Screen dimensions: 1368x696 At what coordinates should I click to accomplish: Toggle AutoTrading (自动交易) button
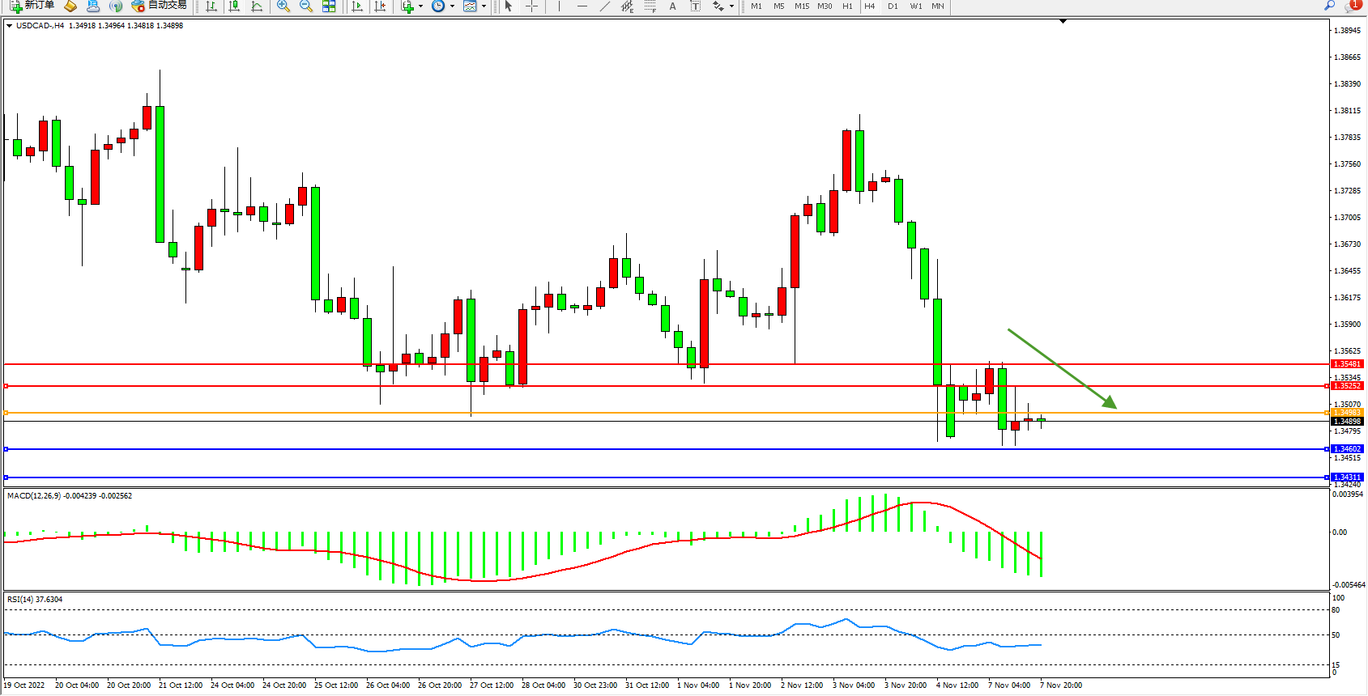click(160, 6)
